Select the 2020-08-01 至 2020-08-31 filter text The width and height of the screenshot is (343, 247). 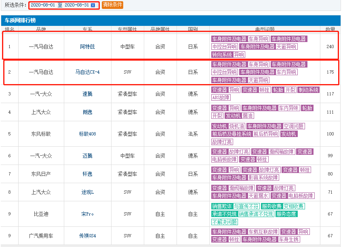point(60,5)
